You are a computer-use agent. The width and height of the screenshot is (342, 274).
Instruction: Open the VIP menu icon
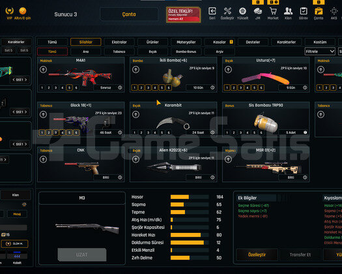(9, 11)
